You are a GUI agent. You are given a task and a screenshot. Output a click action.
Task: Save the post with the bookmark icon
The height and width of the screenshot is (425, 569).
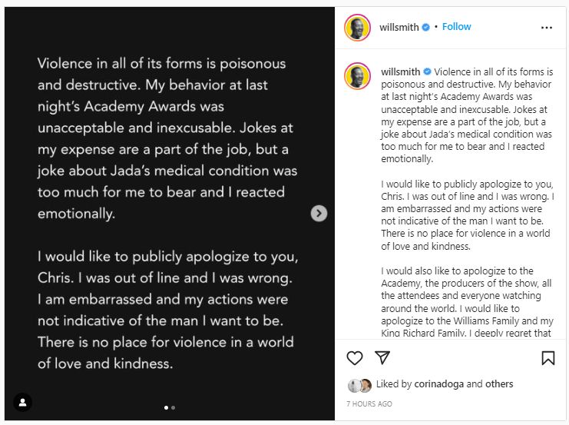(548, 358)
